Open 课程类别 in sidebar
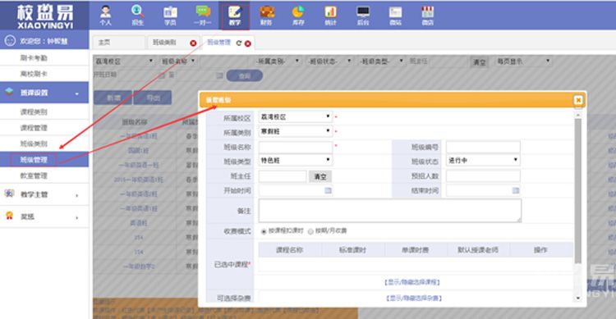Viewport: 616px width, 319px height. 34,112
